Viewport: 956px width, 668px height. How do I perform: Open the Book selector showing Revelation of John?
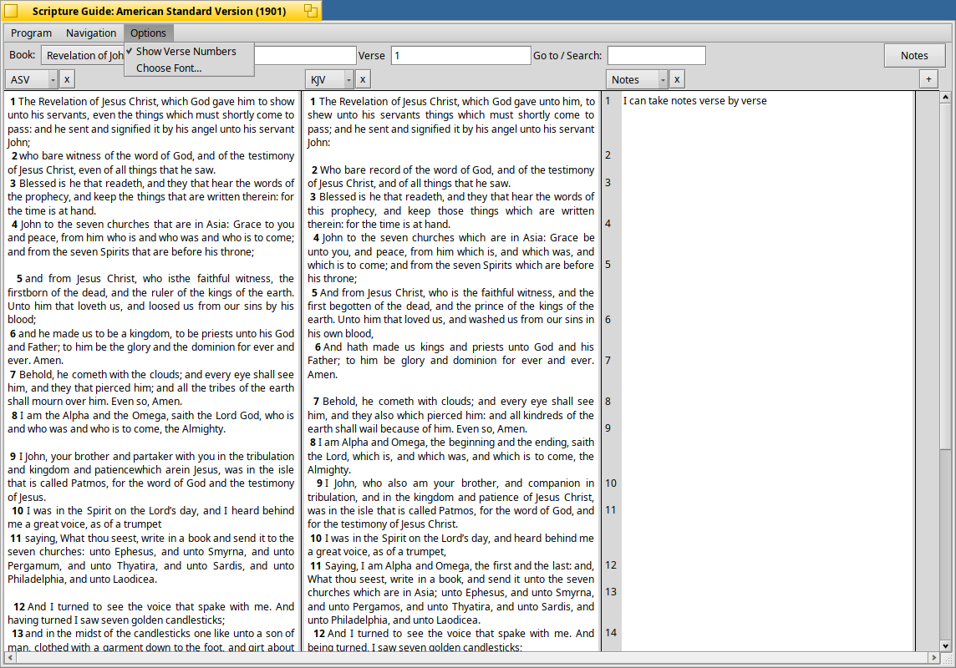[x=83, y=55]
